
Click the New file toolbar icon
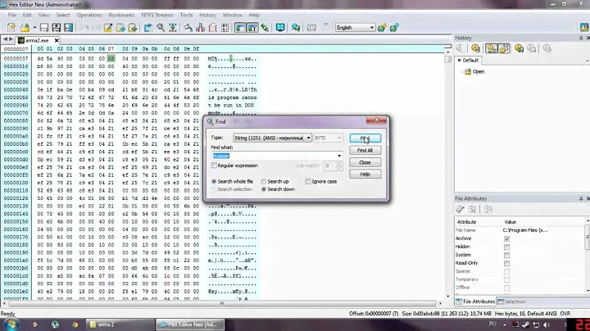click(10, 27)
